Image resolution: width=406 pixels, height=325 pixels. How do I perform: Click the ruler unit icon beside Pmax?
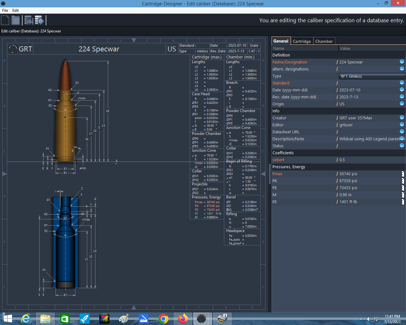(x=403, y=174)
